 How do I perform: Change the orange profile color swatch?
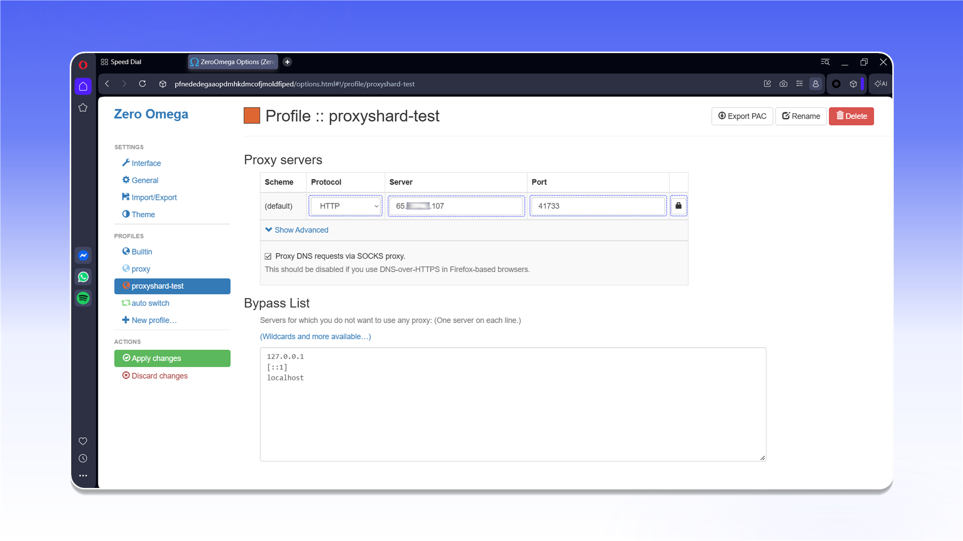(252, 116)
